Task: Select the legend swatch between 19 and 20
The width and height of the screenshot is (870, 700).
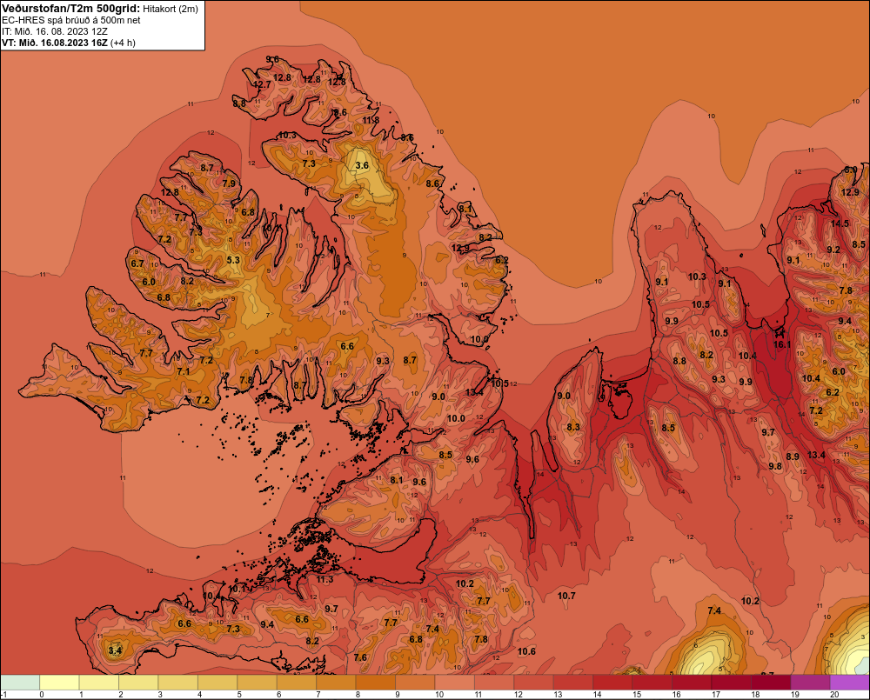Action: pos(810,682)
